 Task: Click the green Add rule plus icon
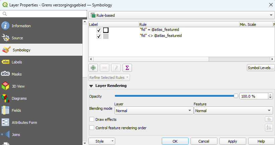[93, 68]
